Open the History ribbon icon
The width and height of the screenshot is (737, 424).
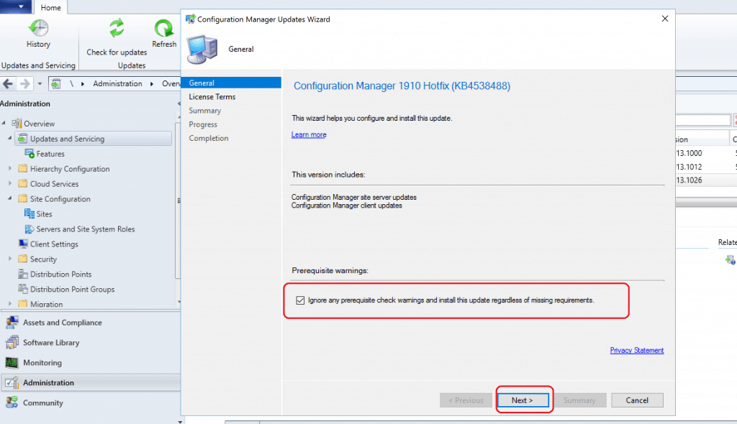click(x=38, y=28)
